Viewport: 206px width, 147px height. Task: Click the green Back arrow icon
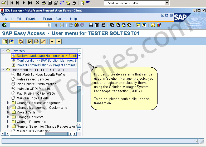tap(71, 25)
